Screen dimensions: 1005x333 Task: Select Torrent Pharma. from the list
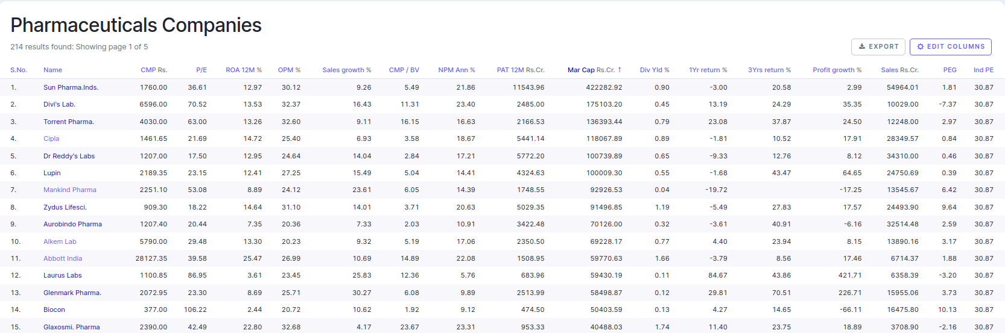click(x=68, y=122)
